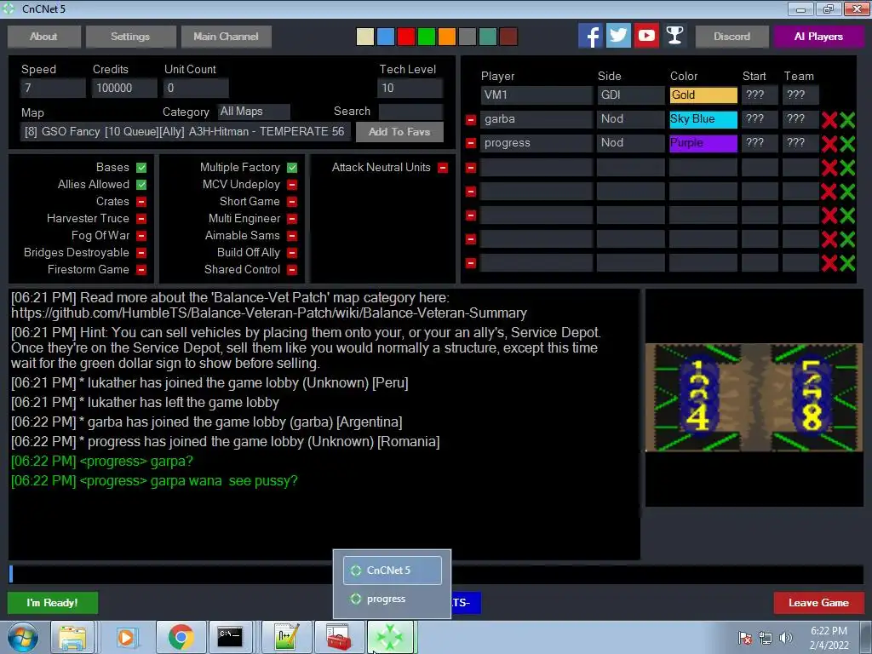Click the About button
872x654 pixels.
(x=44, y=37)
